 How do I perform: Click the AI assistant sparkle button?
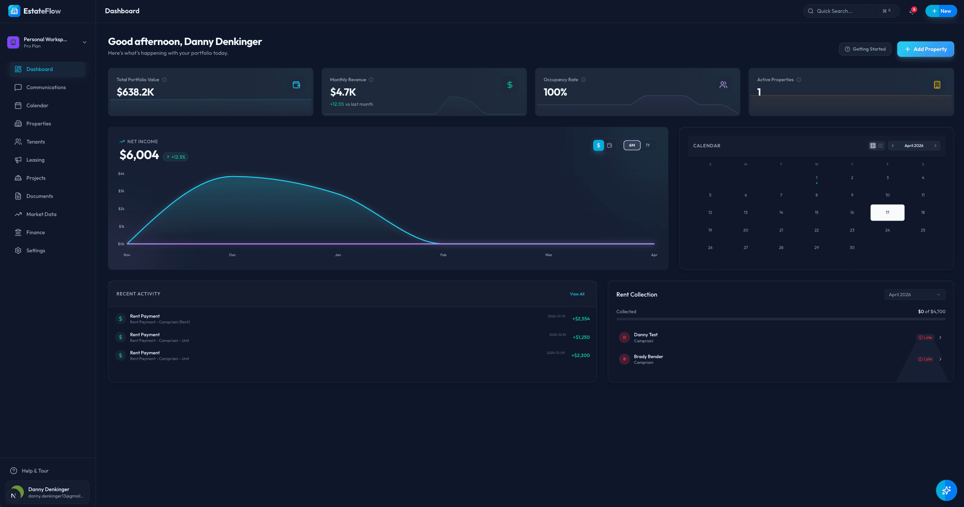[946, 490]
